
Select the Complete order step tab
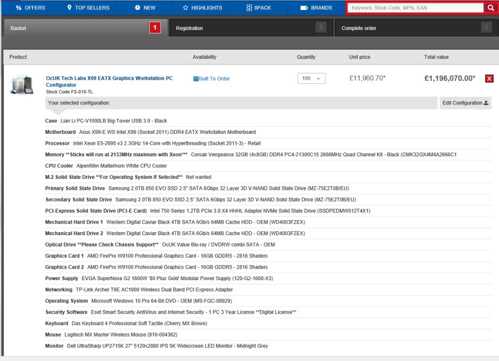417,28
